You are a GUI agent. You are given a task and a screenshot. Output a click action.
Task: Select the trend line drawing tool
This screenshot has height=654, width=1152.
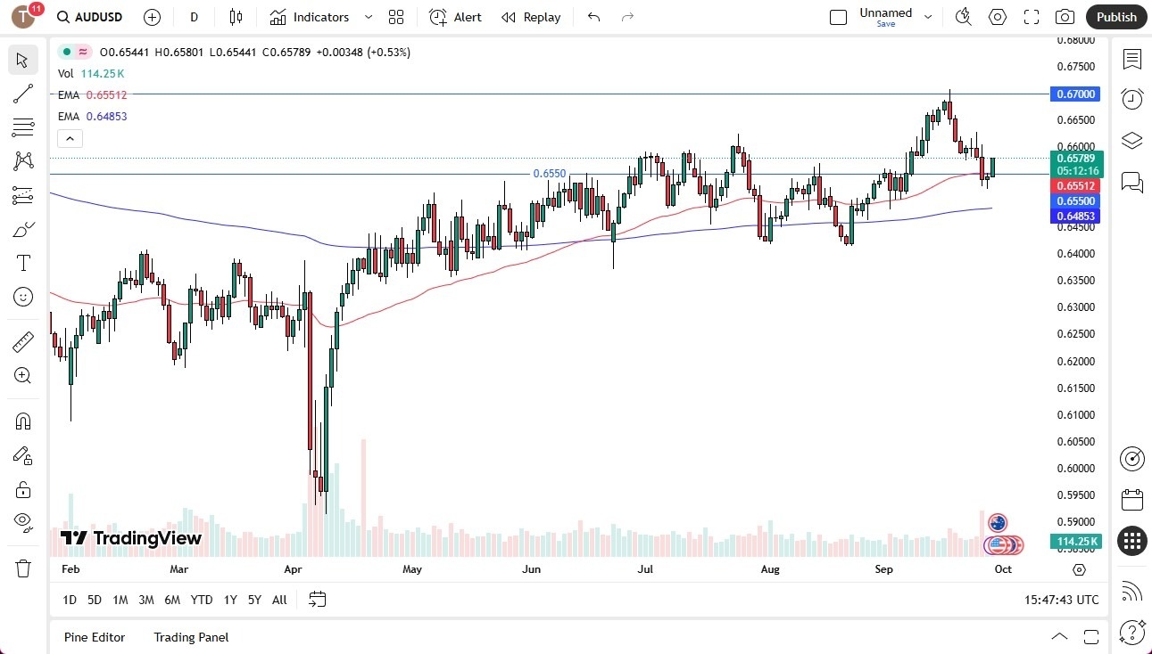pyautogui.click(x=22, y=94)
